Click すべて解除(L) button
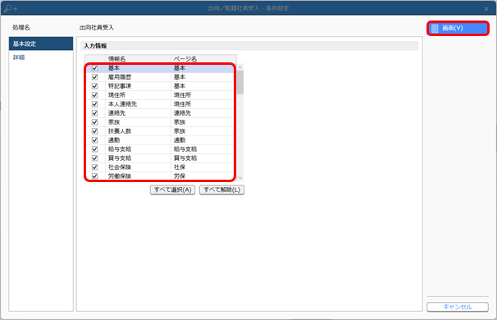Screen dimensions: 497x320 [221, 190]
